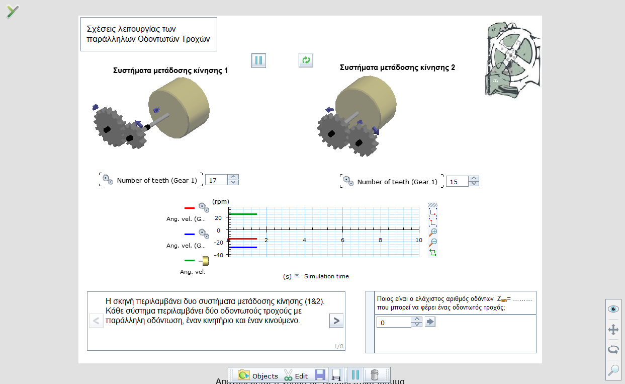
Task: Click the blue floppy disk Save icon
Action: 320,375
